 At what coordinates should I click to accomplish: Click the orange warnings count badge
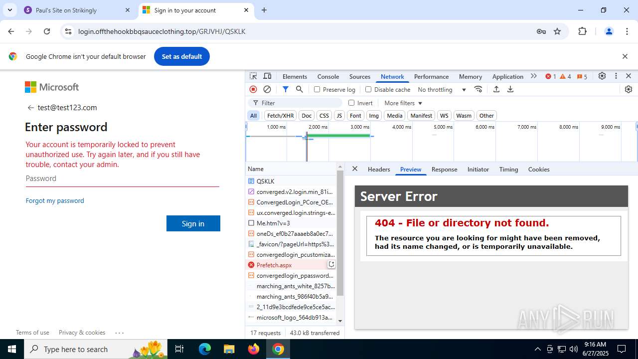566,76
